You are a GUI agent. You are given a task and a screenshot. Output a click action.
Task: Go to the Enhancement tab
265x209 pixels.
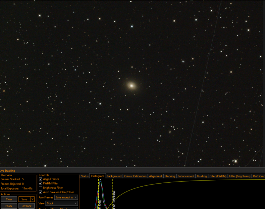point(186,176)
